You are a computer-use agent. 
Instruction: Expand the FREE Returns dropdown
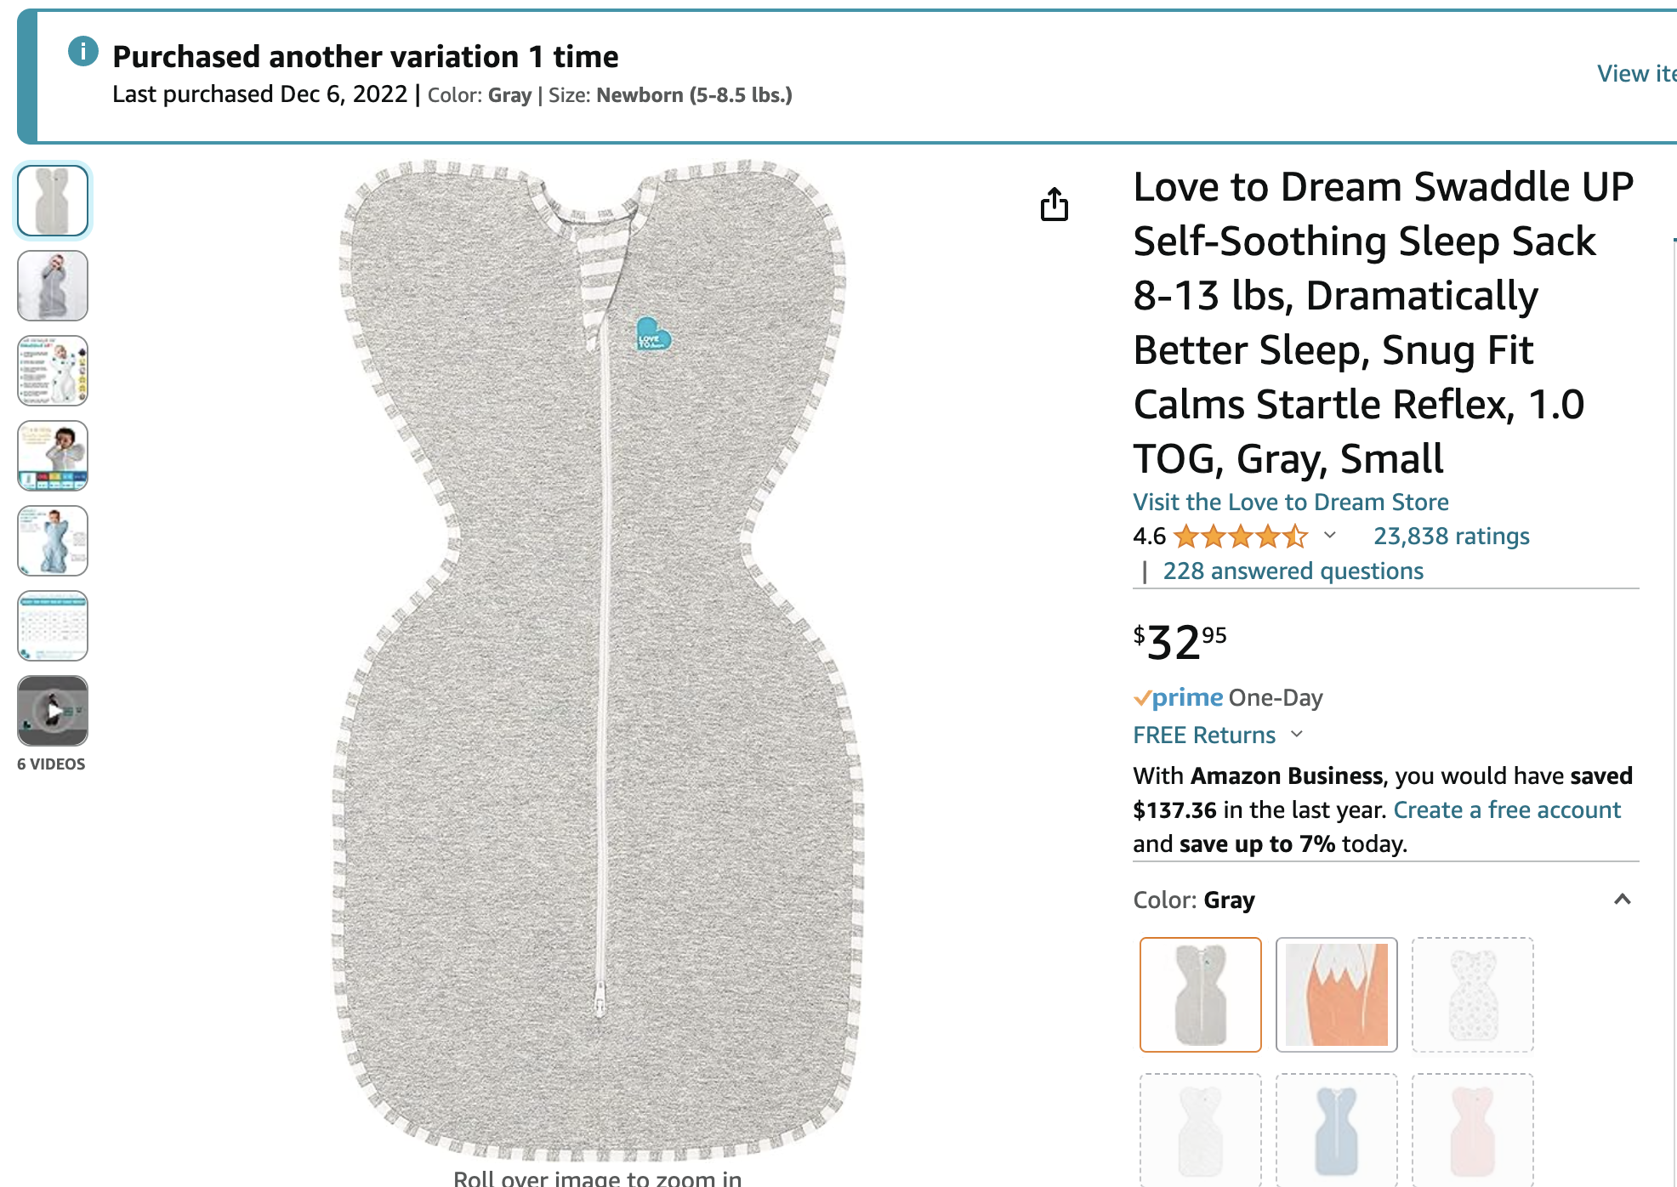click(x=1297, y=735)
